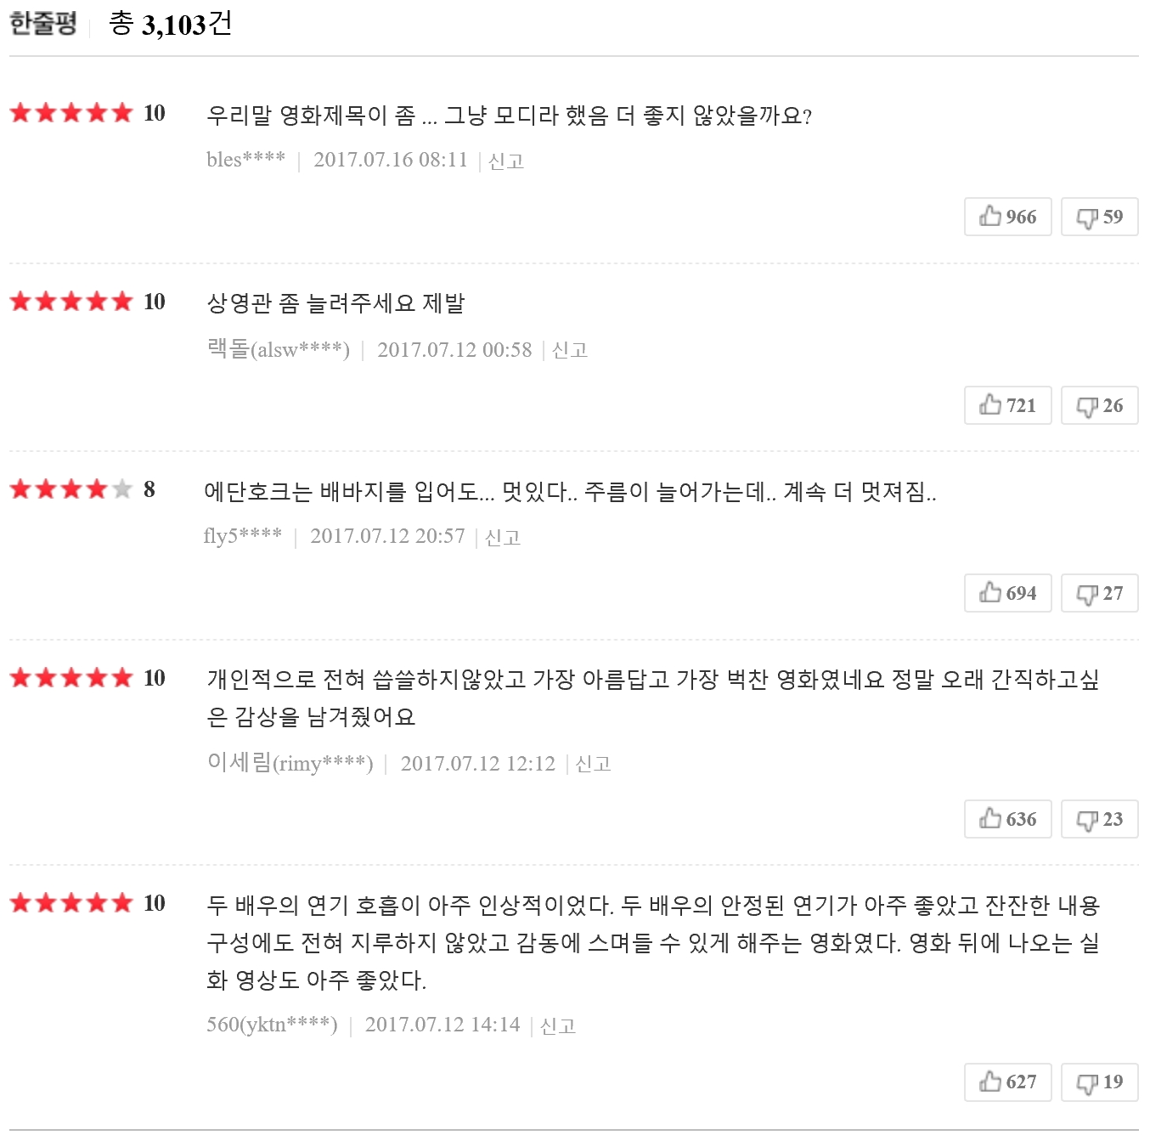This screenshot has height=1141, width=1150.
Task: Open user 560(yktn****) profile
Action: (x=272, y=1025)
